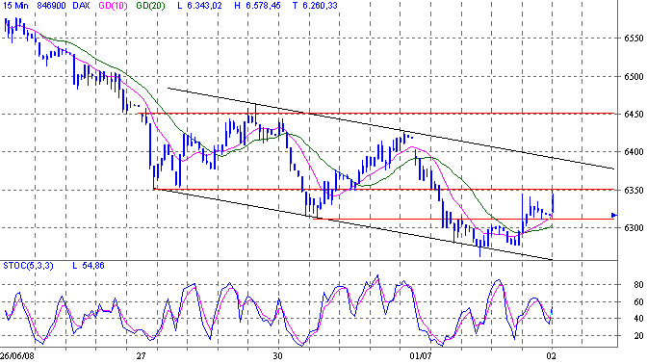The width and height of the screenshot is (647, 364).
Task: Click the stochastic 20 level label
Action: coord(638,335)
